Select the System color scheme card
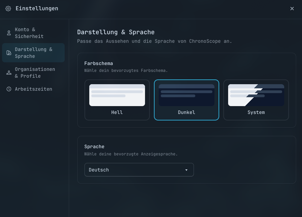 click(256, 100)
